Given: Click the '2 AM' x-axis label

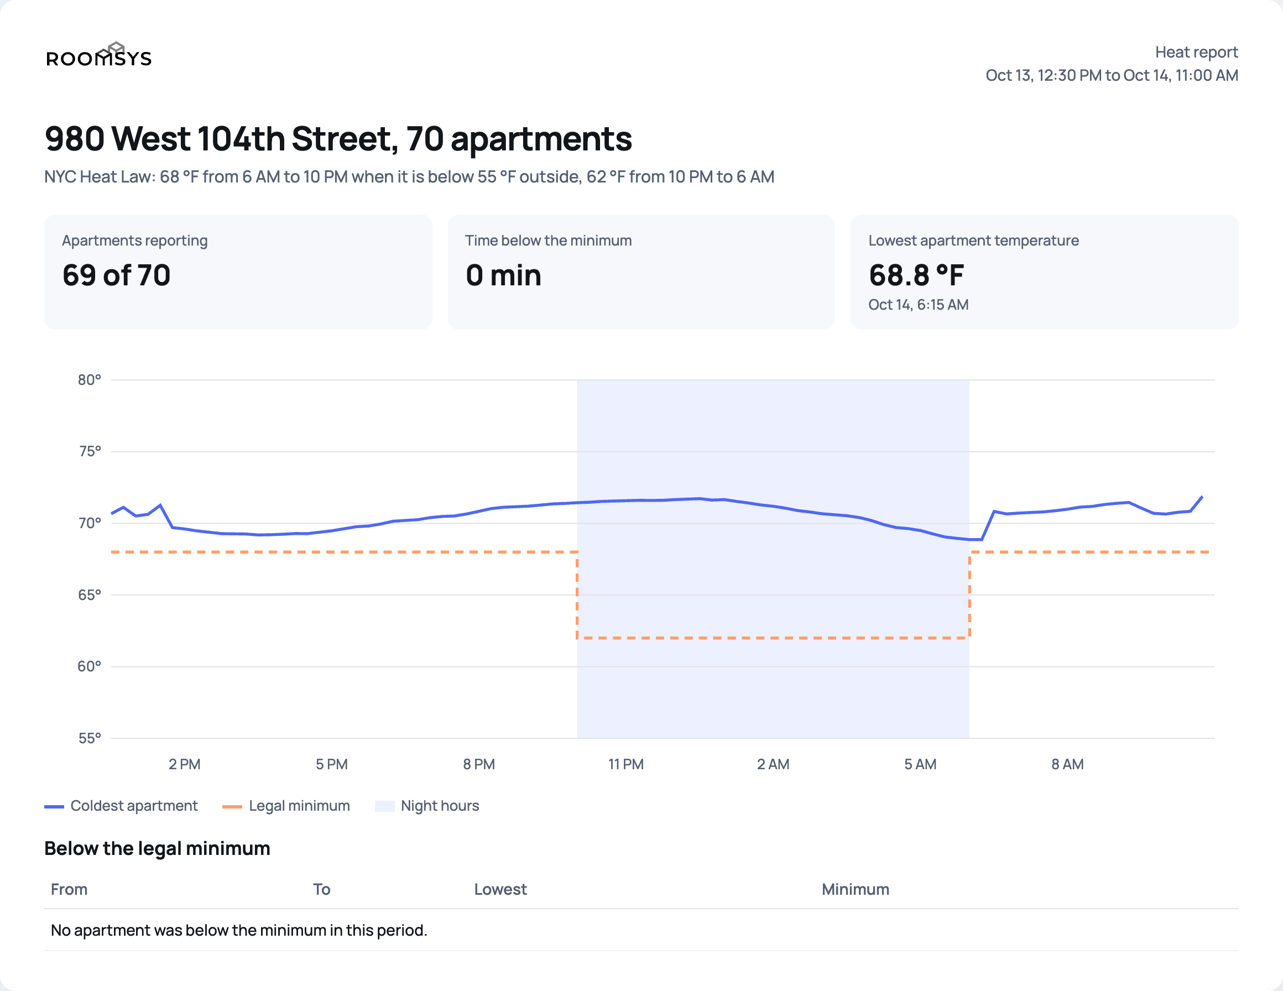Looking at the screenshot, I should (773, 764).
